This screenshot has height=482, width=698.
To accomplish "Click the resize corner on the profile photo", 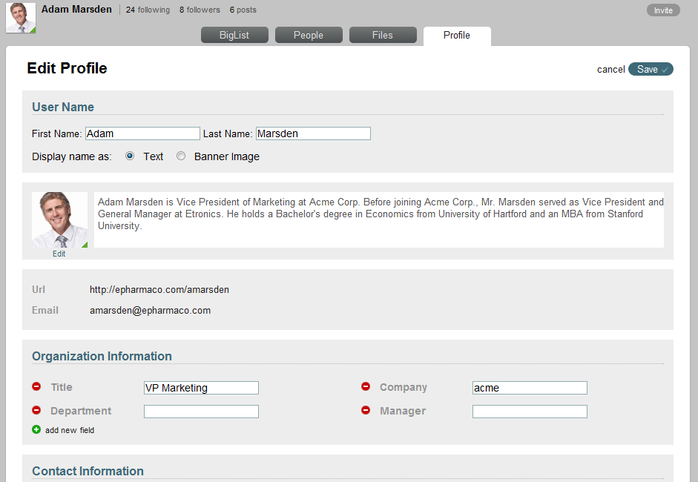I will pyautogui.click(x=85, y=244).
